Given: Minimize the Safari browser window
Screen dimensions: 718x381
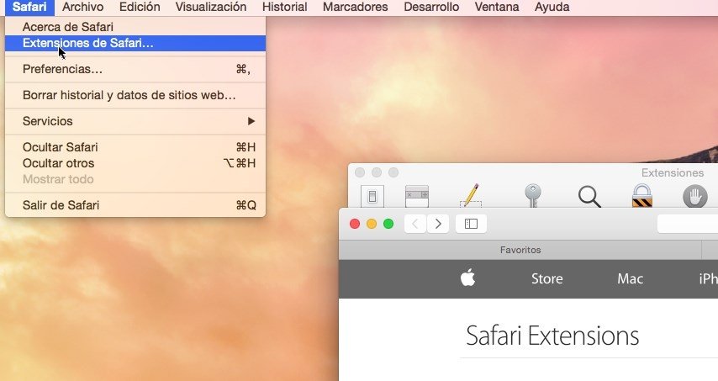Looking at the screenshot, I should click(372, 224).
